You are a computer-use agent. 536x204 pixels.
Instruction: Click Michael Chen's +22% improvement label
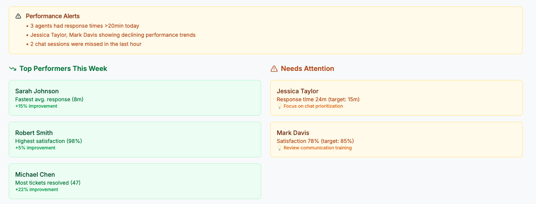click(x=36, y=190)
